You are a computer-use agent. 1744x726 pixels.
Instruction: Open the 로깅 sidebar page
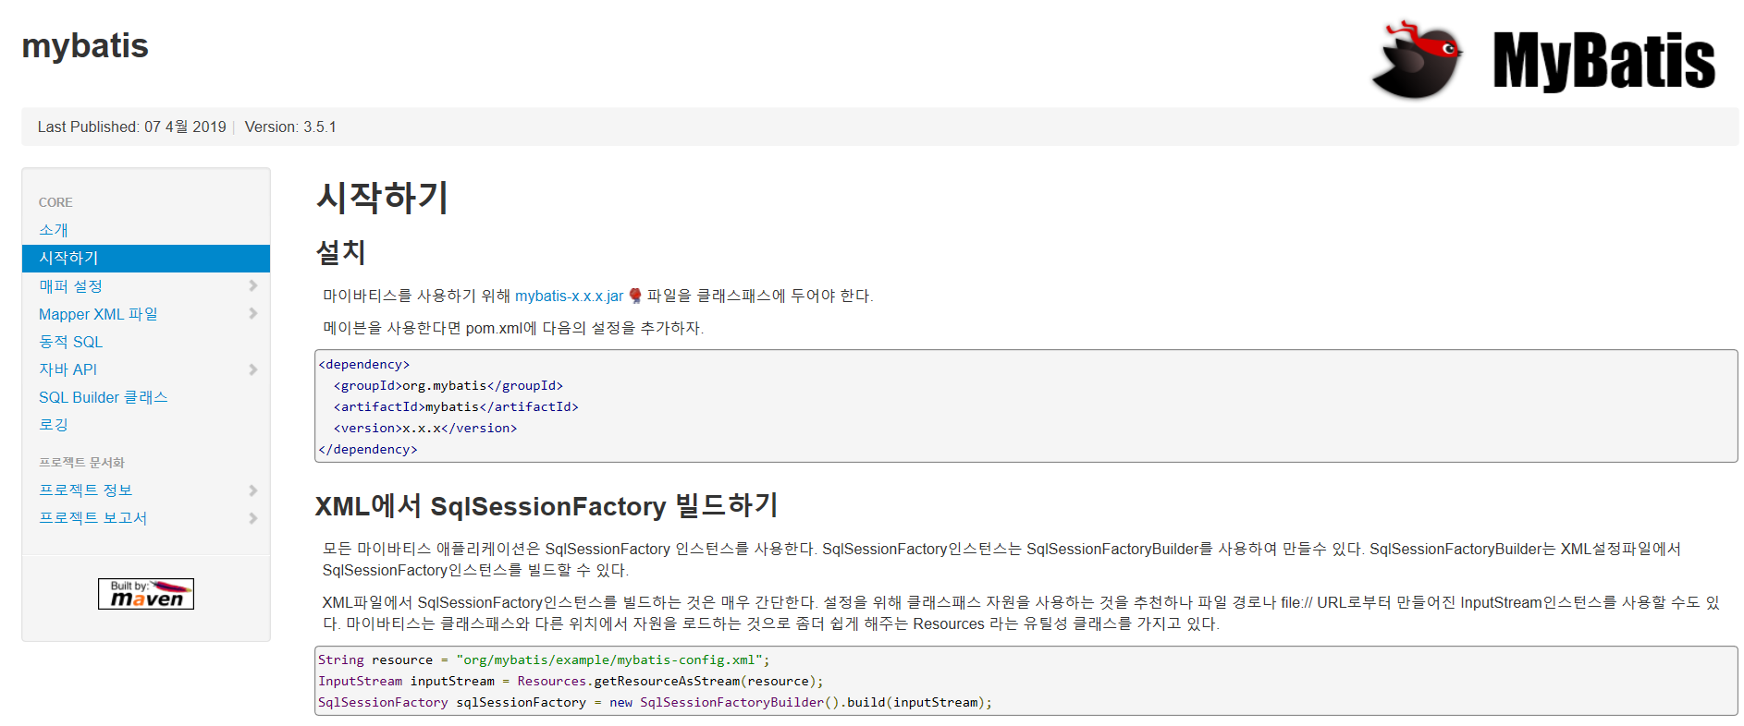point(54,425)
